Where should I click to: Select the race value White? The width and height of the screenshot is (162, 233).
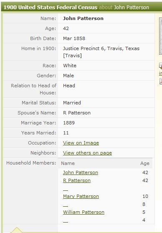[x=70, y=66]
